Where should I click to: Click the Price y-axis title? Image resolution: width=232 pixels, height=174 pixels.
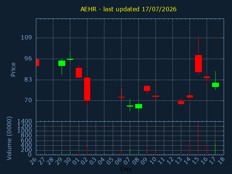13,70
